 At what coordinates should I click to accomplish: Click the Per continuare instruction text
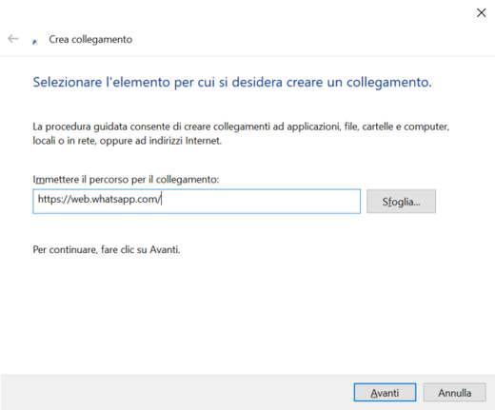[107, 249]
